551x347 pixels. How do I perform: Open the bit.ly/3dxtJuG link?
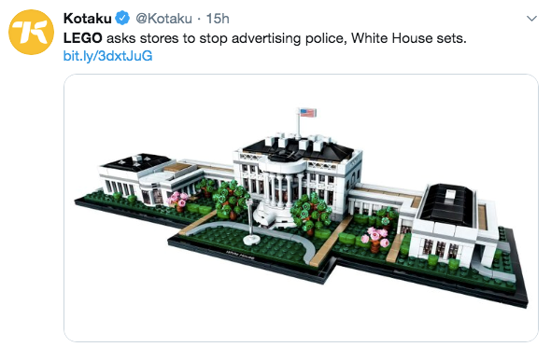point(108,56)
